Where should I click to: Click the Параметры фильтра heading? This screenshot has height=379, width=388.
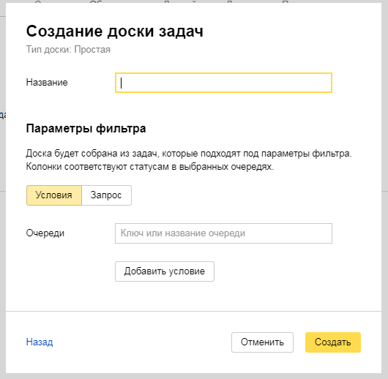(x=86, y=129)
